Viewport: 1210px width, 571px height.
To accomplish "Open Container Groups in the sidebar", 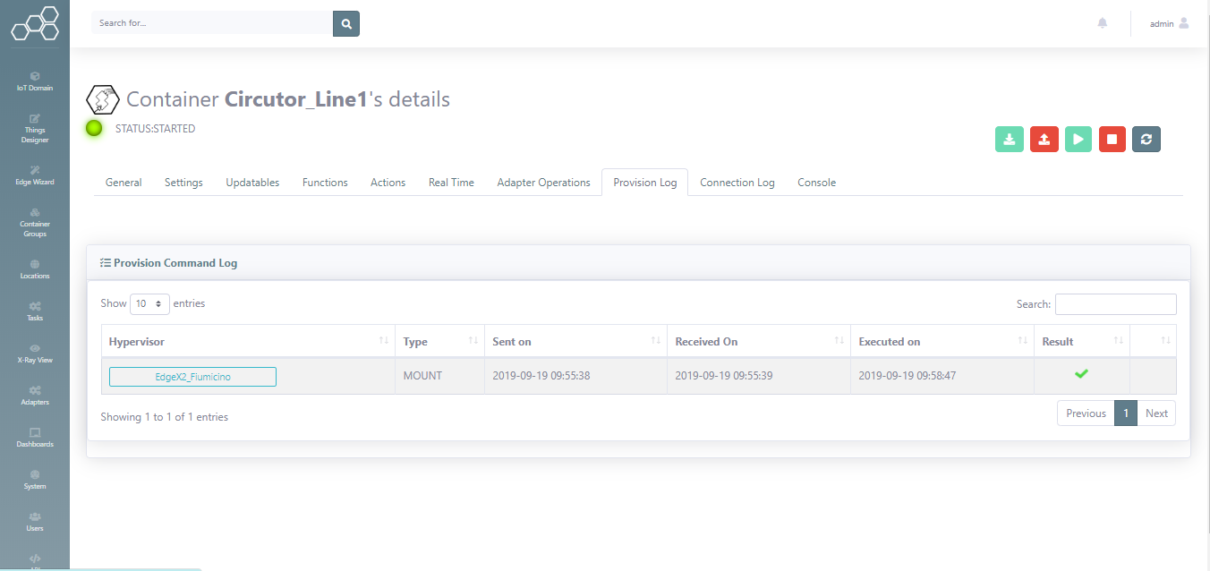I will (x=35, y=223).
